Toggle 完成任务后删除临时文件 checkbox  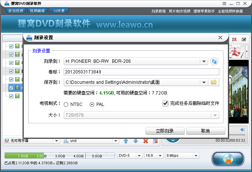pyautogui.click(x=165, y=103)
